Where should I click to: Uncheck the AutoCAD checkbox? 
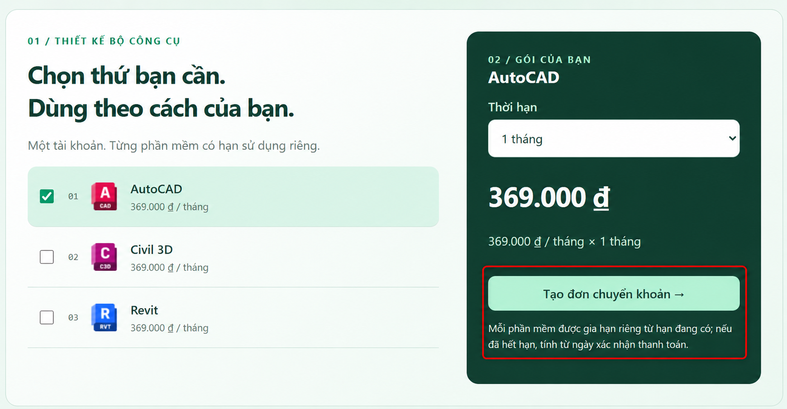point(47,196)
